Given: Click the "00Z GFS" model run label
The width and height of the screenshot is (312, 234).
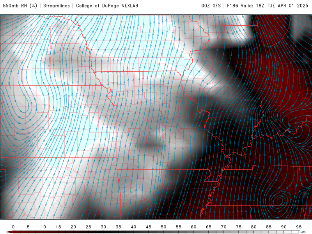Looking at the screenshot, I should (211, 5).
